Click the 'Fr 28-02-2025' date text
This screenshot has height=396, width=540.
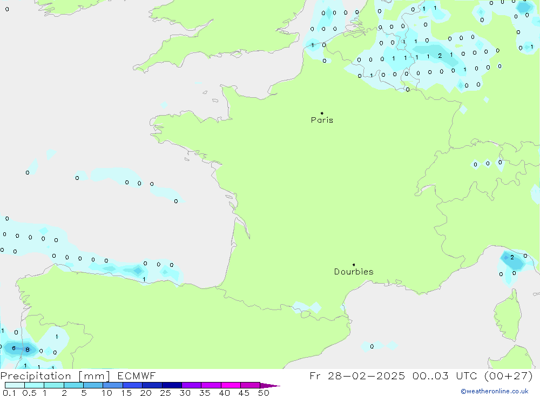tap(357, 375)
